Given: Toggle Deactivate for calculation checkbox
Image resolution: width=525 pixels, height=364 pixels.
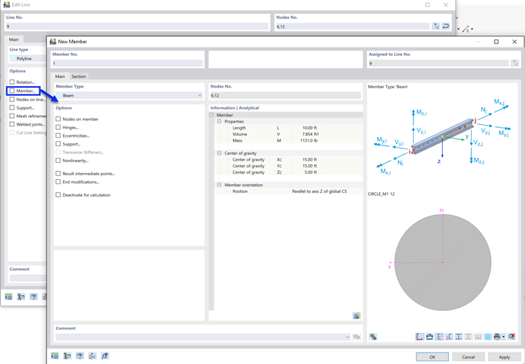Looking at the screenshot, I should [58, 195].
